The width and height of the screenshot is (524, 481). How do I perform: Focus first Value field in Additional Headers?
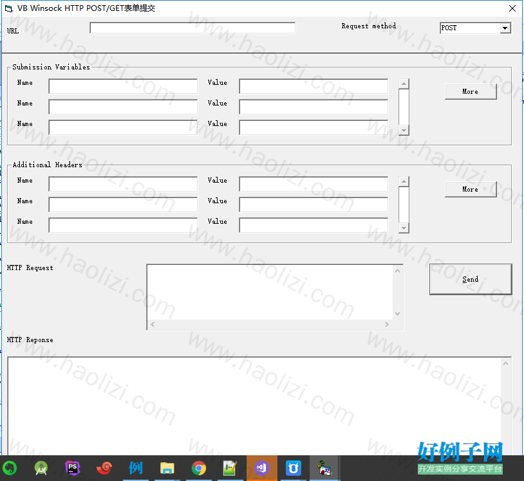(313, 185)
